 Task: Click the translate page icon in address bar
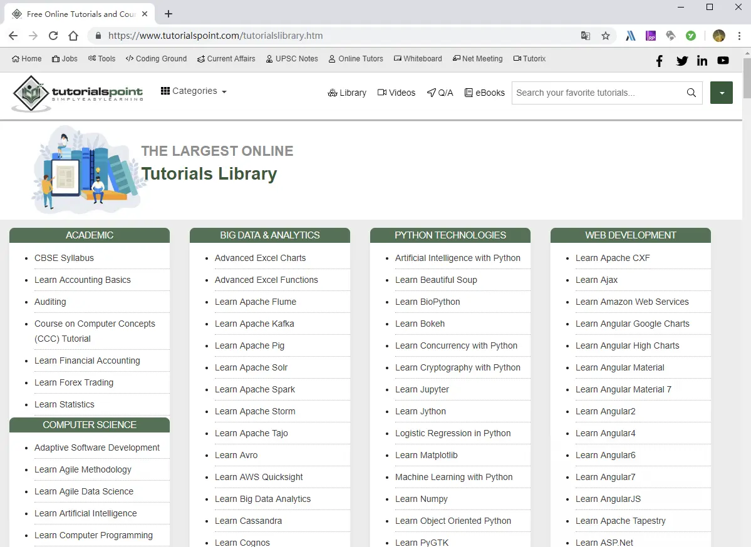pyautogui.click(x=585, y=36)
